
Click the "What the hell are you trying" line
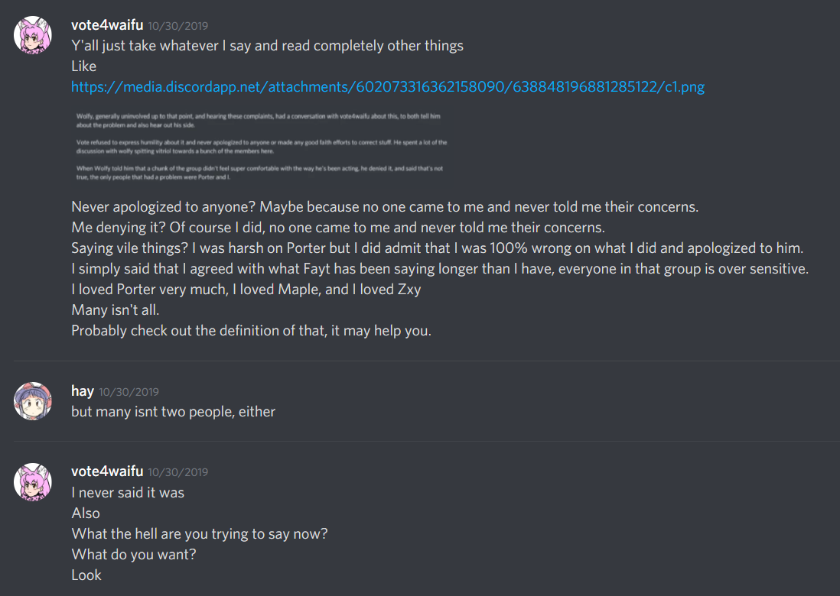[x=199, y=534]
